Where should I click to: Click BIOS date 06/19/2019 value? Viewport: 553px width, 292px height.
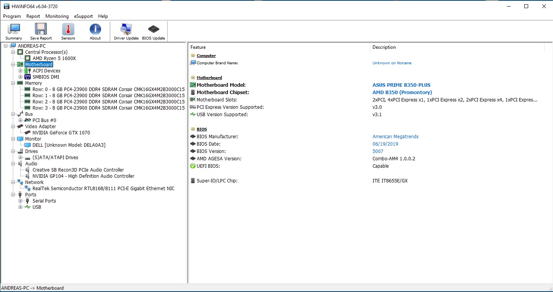click(x=385, y=144)
